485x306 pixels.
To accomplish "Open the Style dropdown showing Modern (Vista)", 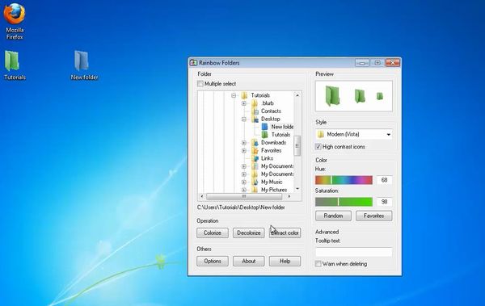I will [x=354, y=134].
